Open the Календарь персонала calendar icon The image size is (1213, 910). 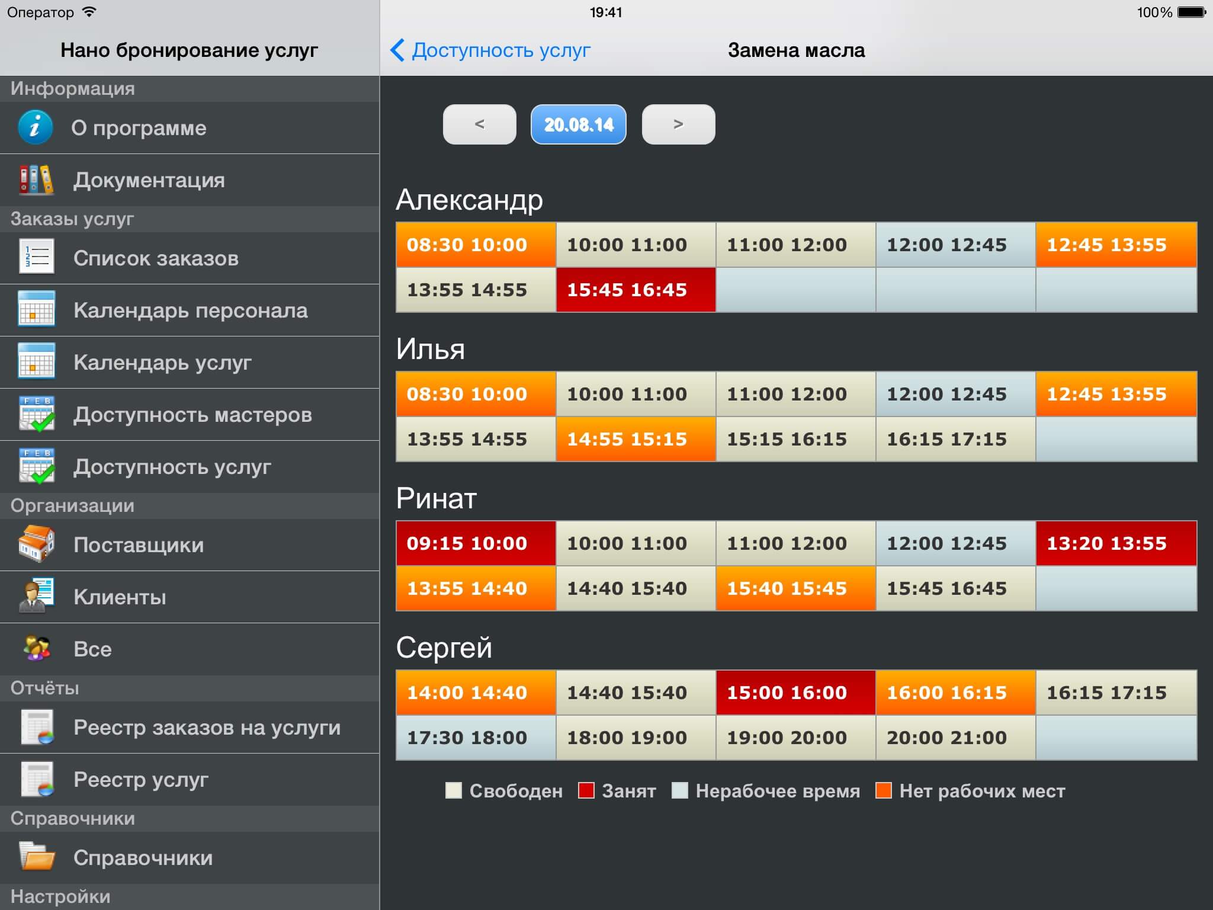pos(37,309)
